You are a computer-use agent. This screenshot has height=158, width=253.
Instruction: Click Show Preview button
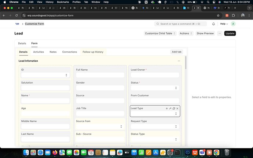click(x=205, y=33)
